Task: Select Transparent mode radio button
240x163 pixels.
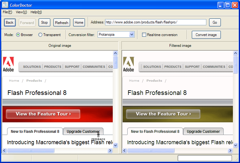Action: pos(40,35)
